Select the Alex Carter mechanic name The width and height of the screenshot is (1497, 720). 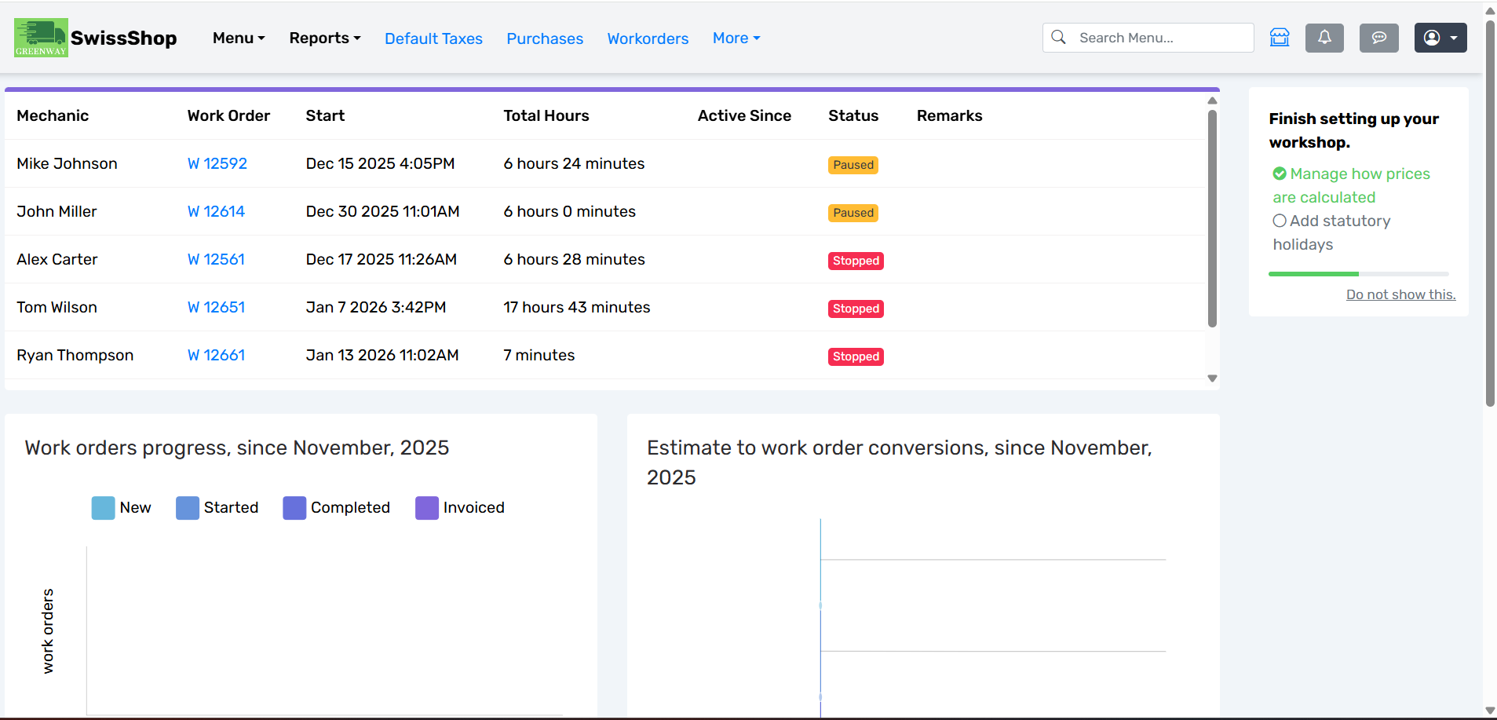click(57, 259)
